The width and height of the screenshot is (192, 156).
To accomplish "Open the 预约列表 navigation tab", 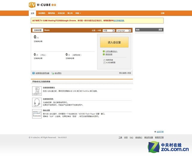I will coord(51,13).
